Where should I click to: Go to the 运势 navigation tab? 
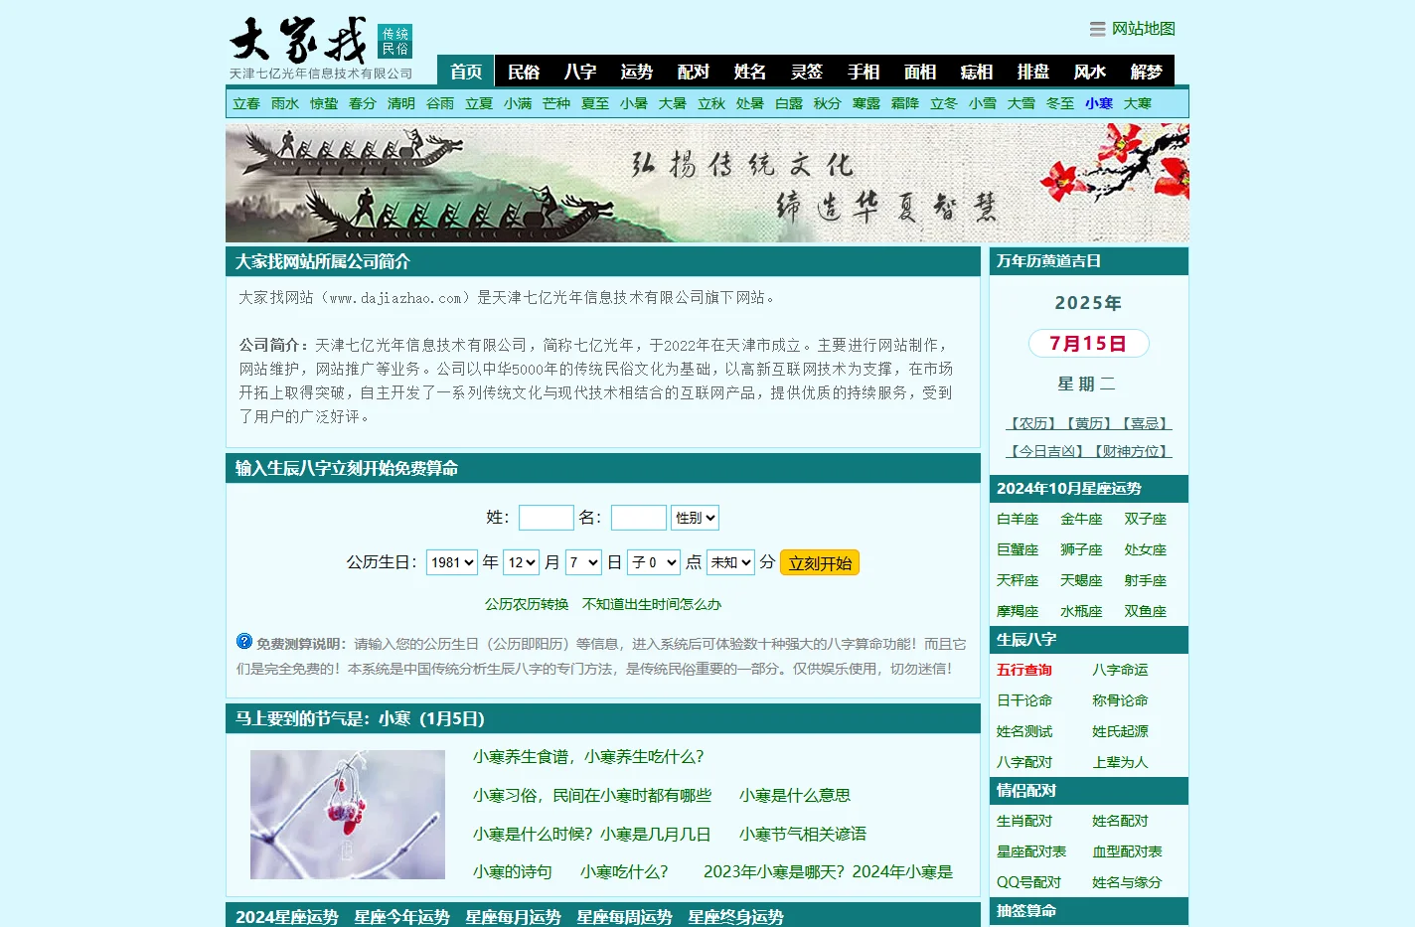coord(636,71)
